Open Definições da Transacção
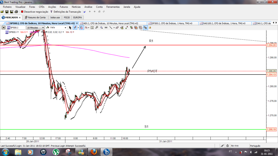 click(x=66, y=12)
